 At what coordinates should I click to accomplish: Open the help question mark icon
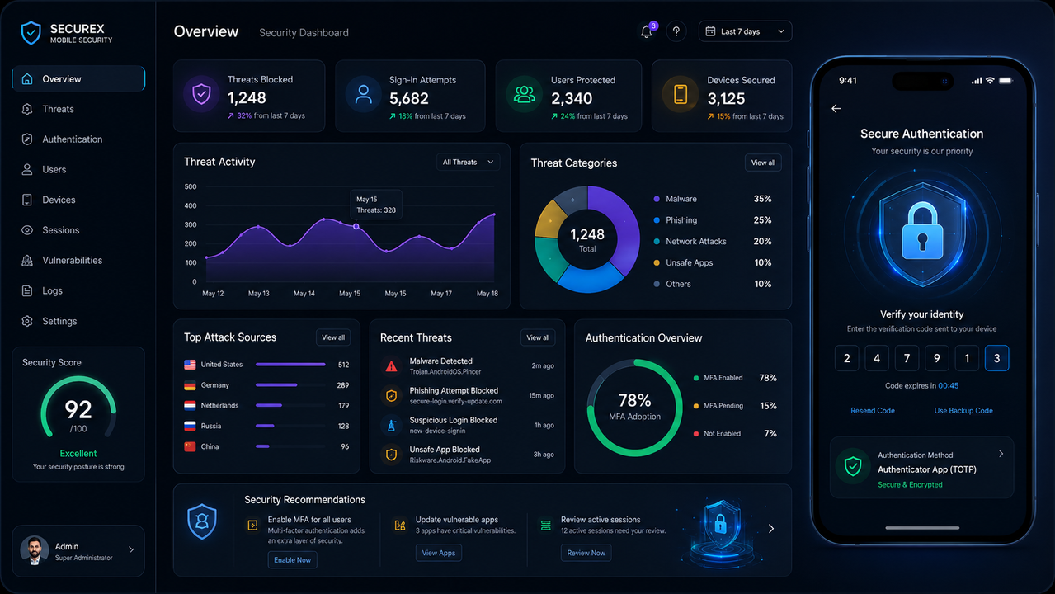point(676,31)
